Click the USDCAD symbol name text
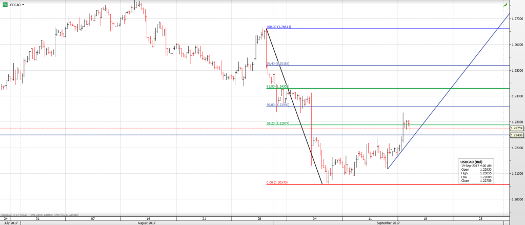The width and height of the screenshot is (525, 225). 15,4
